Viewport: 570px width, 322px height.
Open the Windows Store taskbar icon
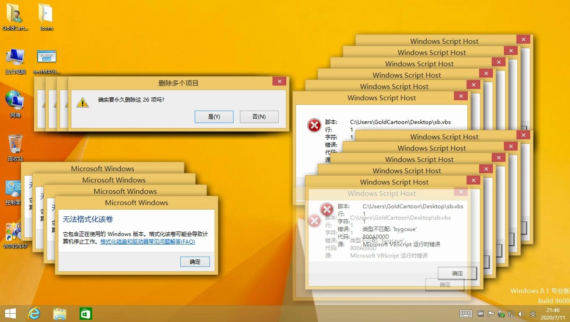pos(86,314)
